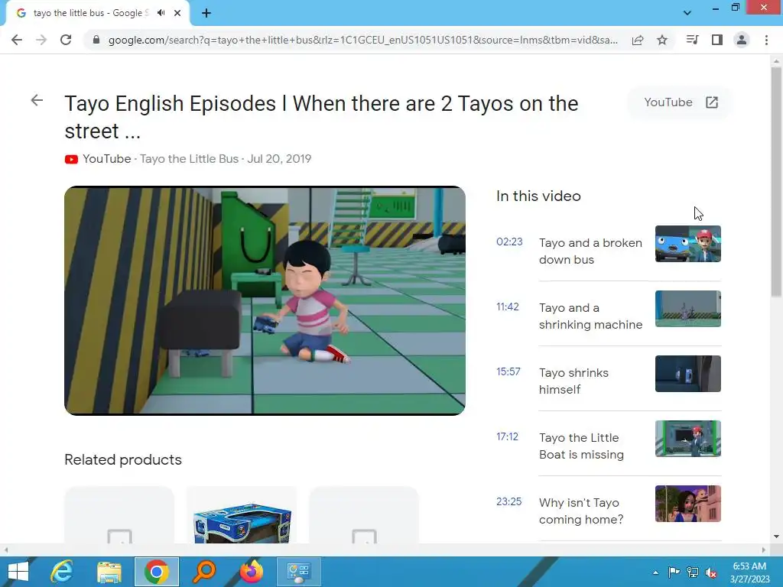Click the scrollbar down arrow
The width and height of the screenshot is (783, 587).
tap(776, 537)
